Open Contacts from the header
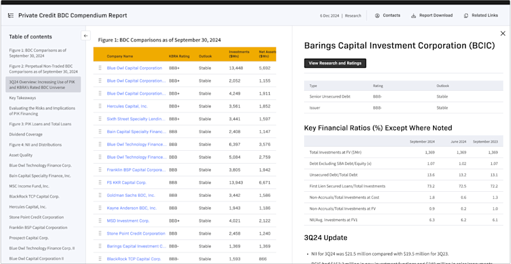This screenshot has height=264, width=511. click(x=388, y=15)
